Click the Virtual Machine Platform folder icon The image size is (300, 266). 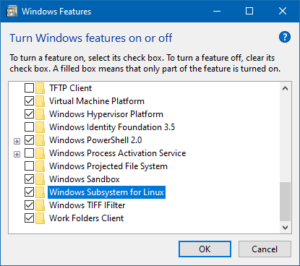(x=40, y=101)
